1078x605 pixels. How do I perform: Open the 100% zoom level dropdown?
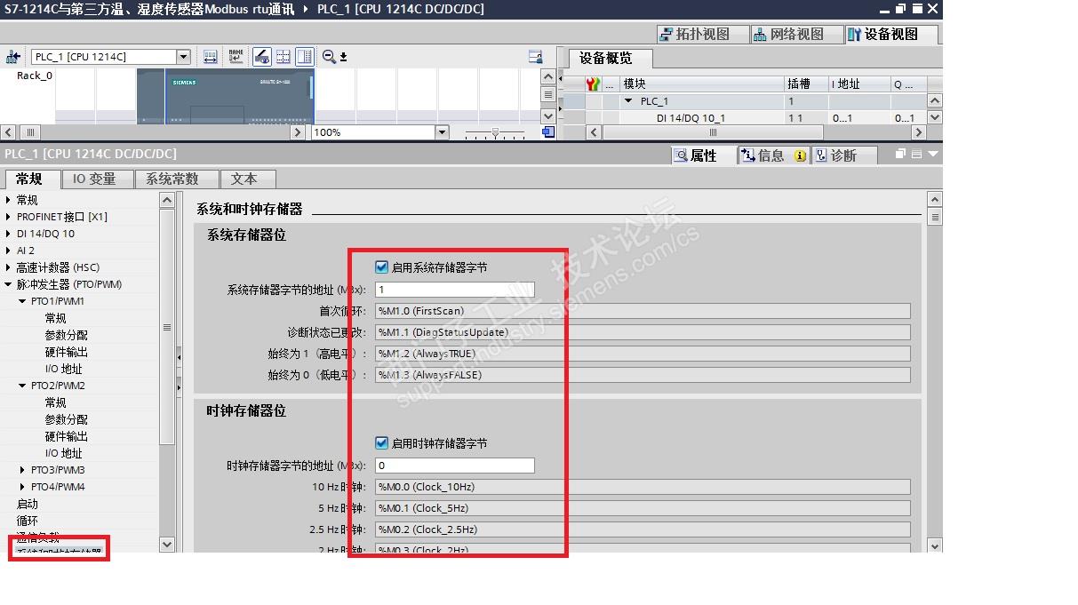coord(442,132)
